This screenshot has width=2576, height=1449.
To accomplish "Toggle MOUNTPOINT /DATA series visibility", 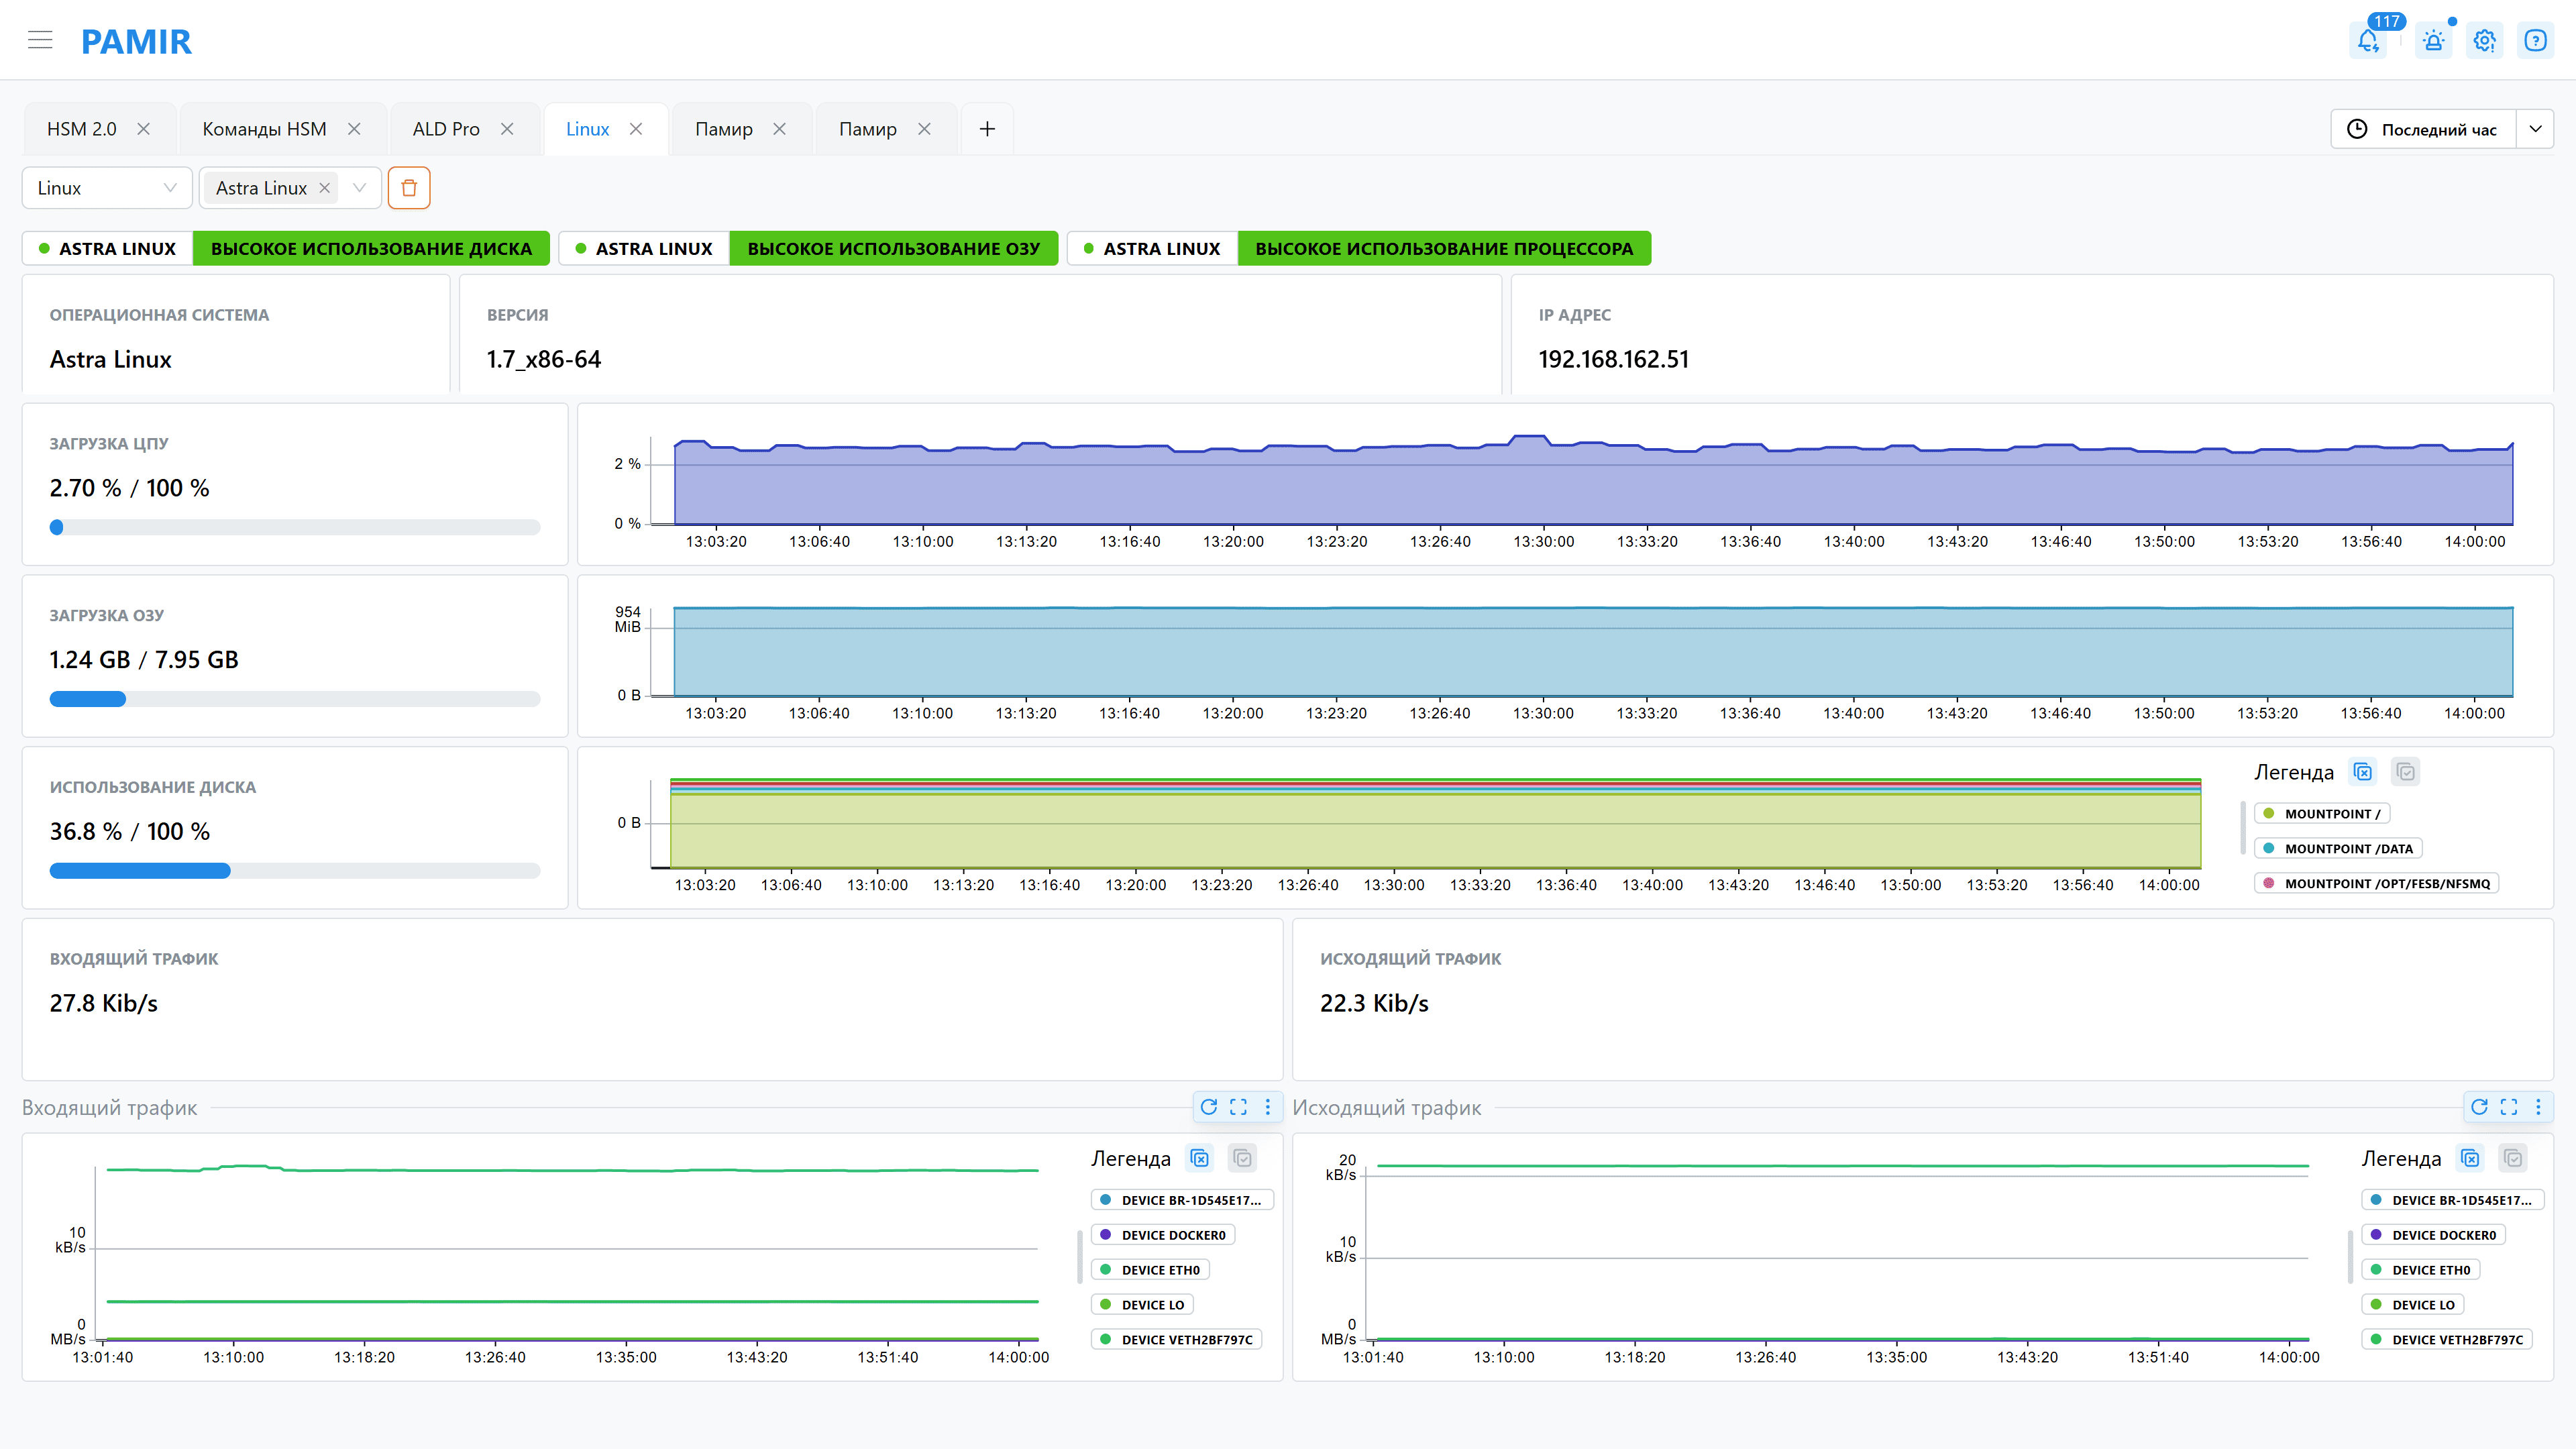I will [x=2338, y=849].
